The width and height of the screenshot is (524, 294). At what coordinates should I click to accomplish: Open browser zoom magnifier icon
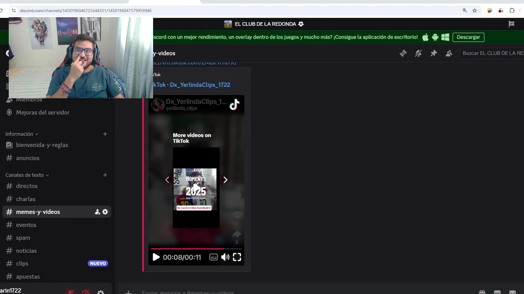465,11
